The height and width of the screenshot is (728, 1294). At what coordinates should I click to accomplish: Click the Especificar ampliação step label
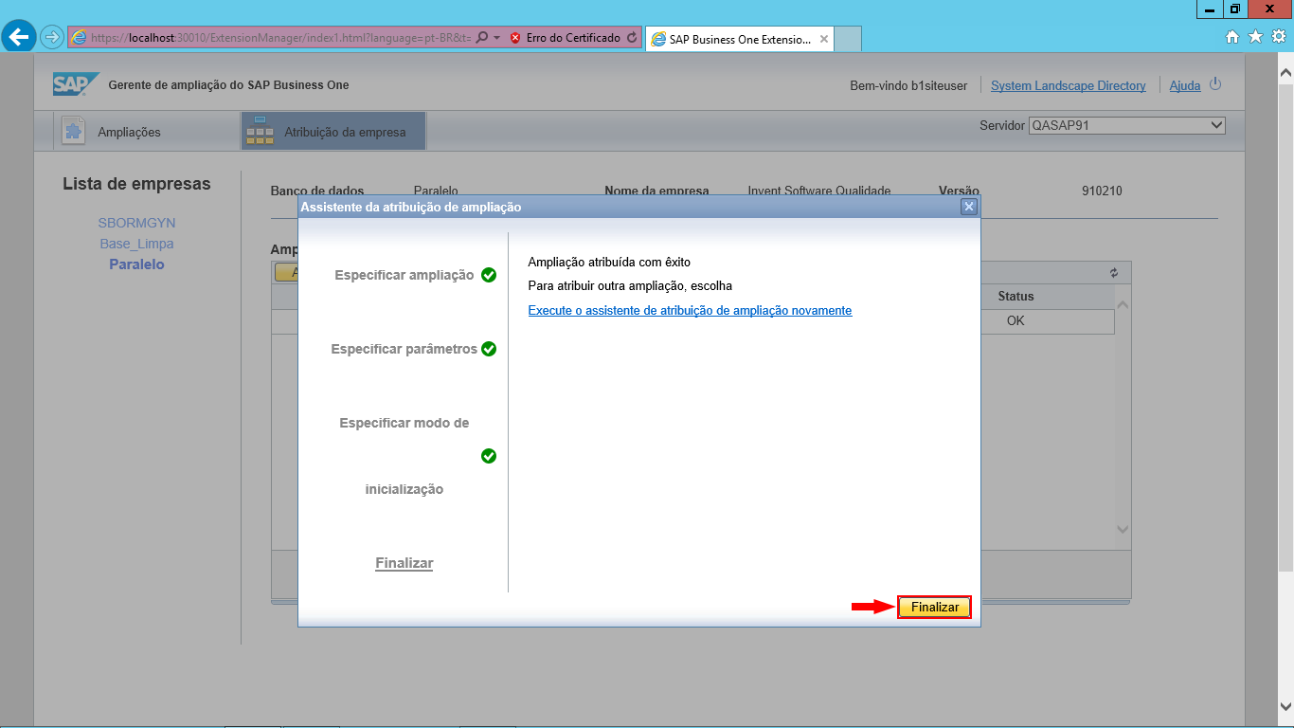pyautogui.click(x=404, y=275)
